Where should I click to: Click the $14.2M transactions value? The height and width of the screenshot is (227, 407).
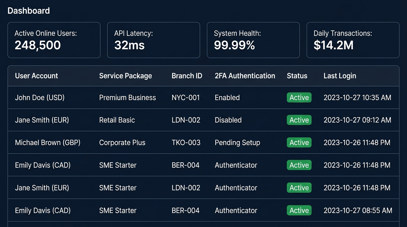[333, 45]
